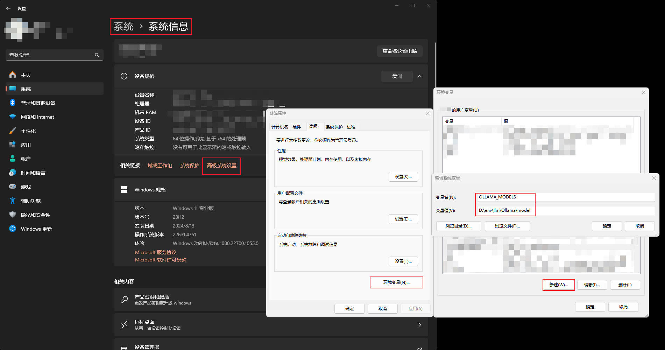Switch to the 计算机名 tab
The width and height of the screenshot is (665, 350).
tap(280, 127)
